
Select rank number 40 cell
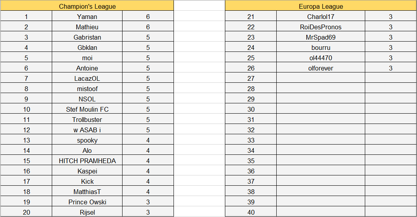pyautogui.click(x=251, y=212)
